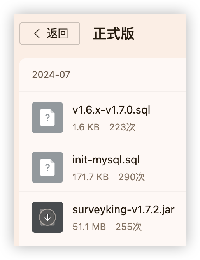Click the 返回 text label
200x260 pixels.
(x=57, y=33)
